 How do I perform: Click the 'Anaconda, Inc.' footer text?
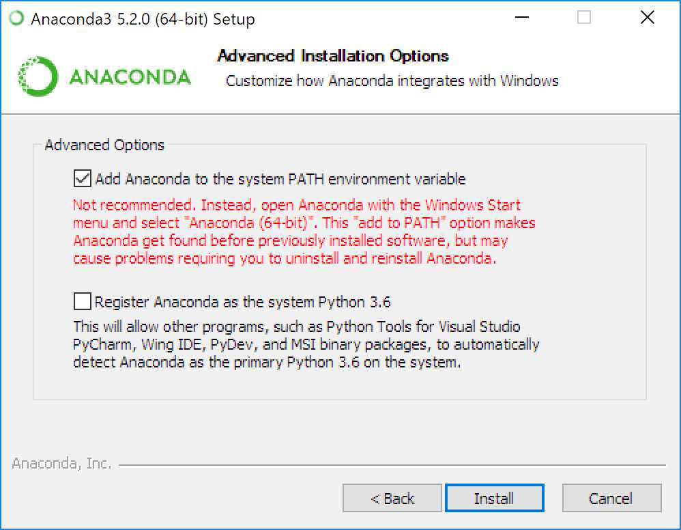tap(61, 464)
